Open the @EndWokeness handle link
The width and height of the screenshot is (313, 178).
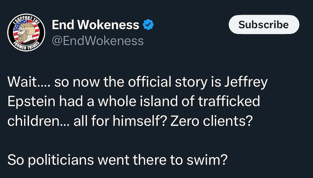point(97,41)
